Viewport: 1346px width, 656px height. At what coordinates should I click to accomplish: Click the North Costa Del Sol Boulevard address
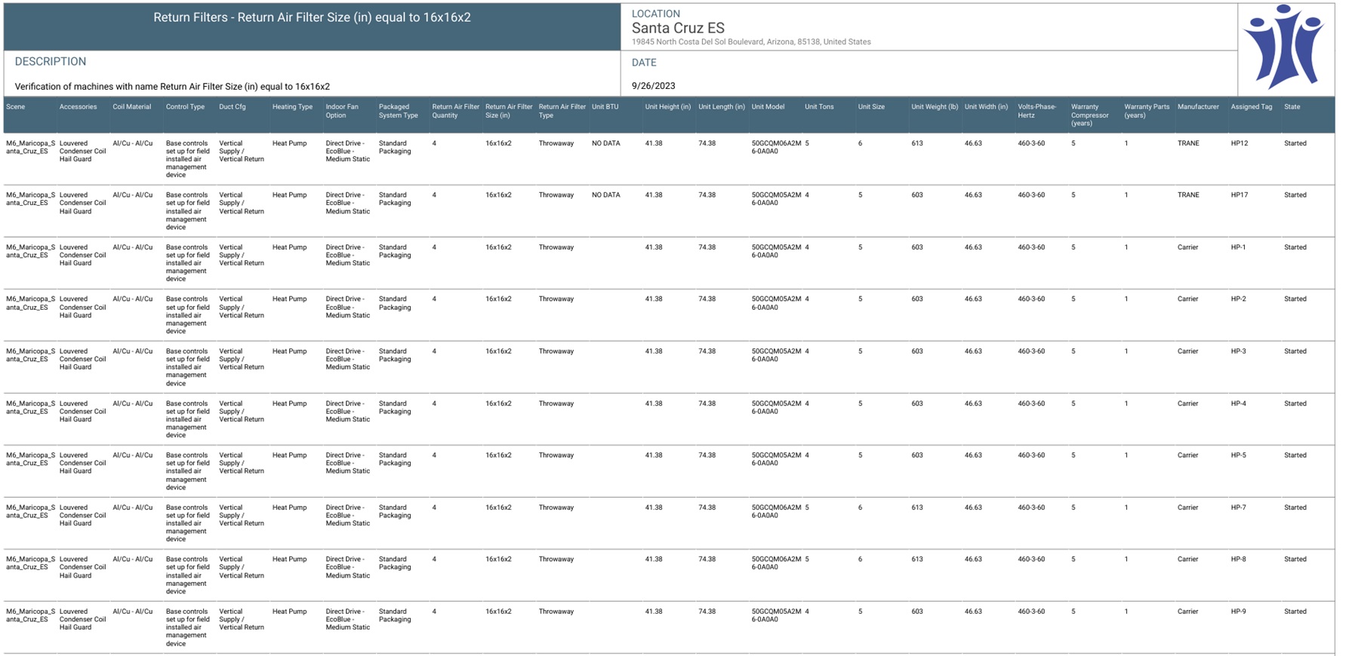coord(750,42)
